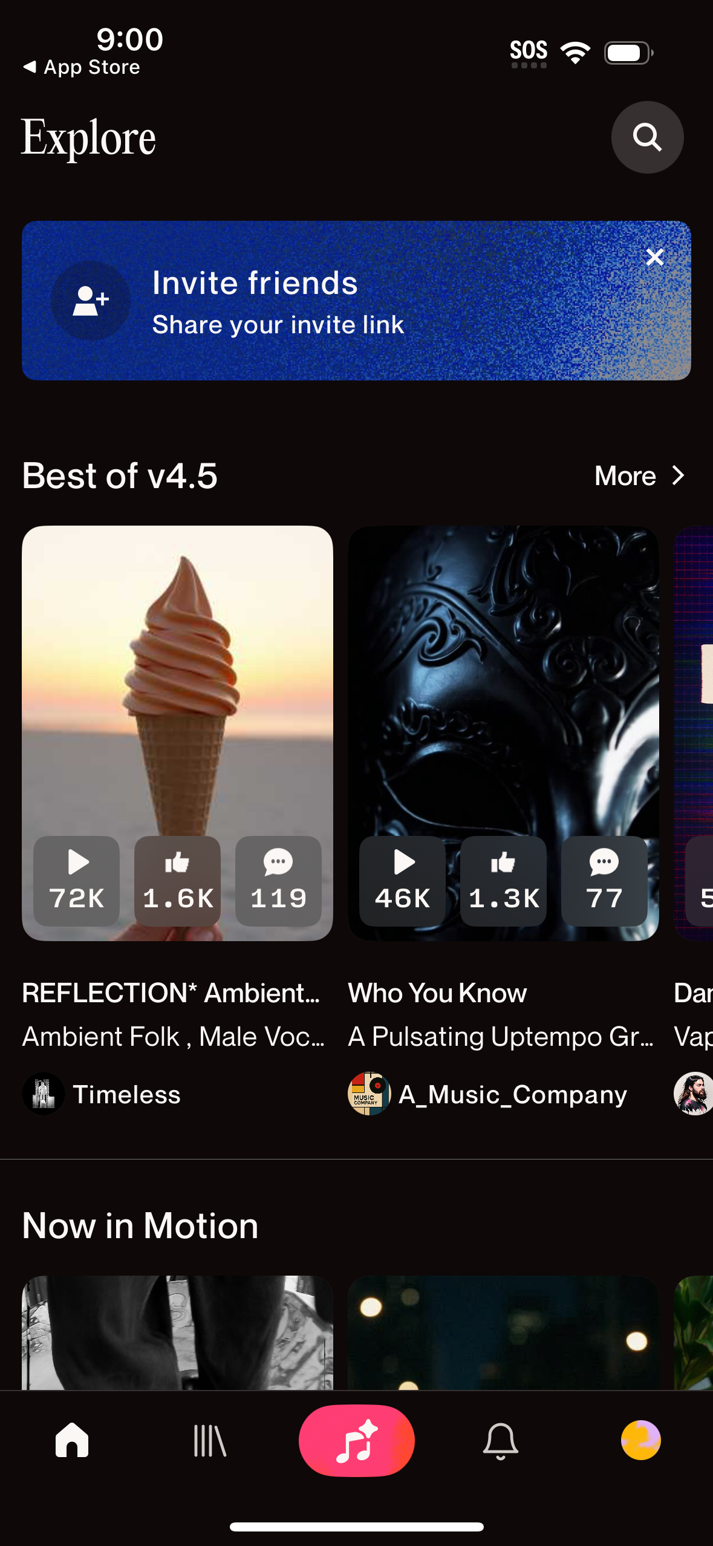
Task: Like the REFLECTION track showing 1.6K
Action: pyautogui.click(x=177, y=881)
